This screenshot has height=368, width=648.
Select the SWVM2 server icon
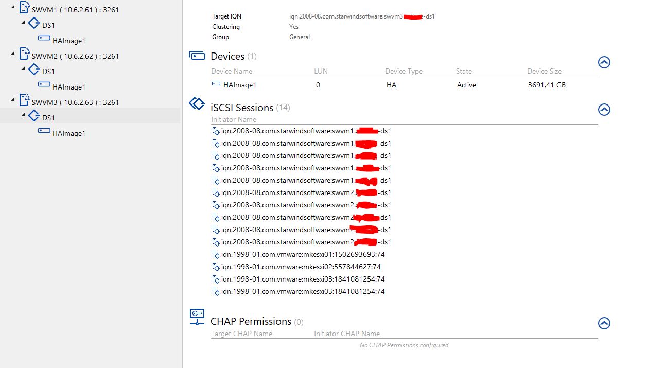coord(24,54)
